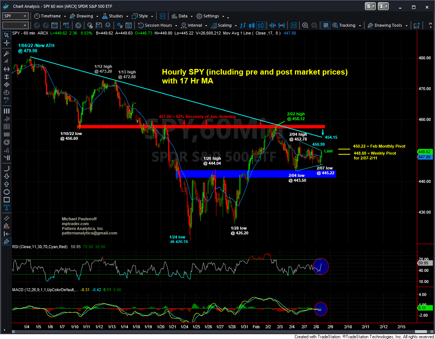Image resolution: width=435 pixels, height=339 pixels.
Task: Click the 2/9 date on time axis
Action: (330, 327)
